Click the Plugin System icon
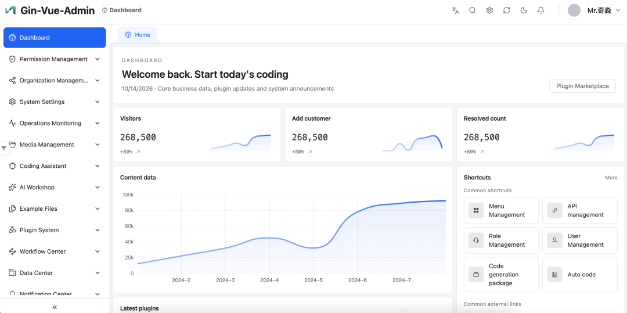The image size is (627, 313). [12, 231]
